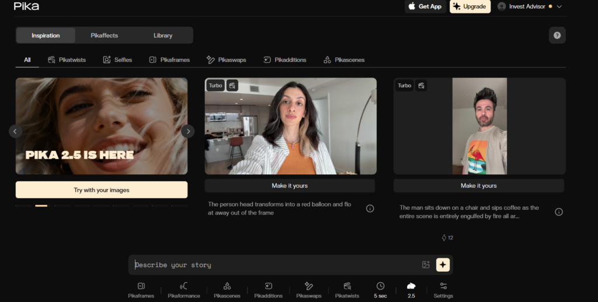Go to previous carousel slide
Viewport: 598px width, 302px height.
(x=15, y=131)
